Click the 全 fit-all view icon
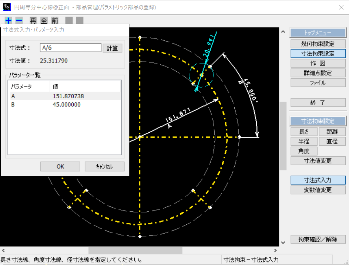 click(44, 21)
